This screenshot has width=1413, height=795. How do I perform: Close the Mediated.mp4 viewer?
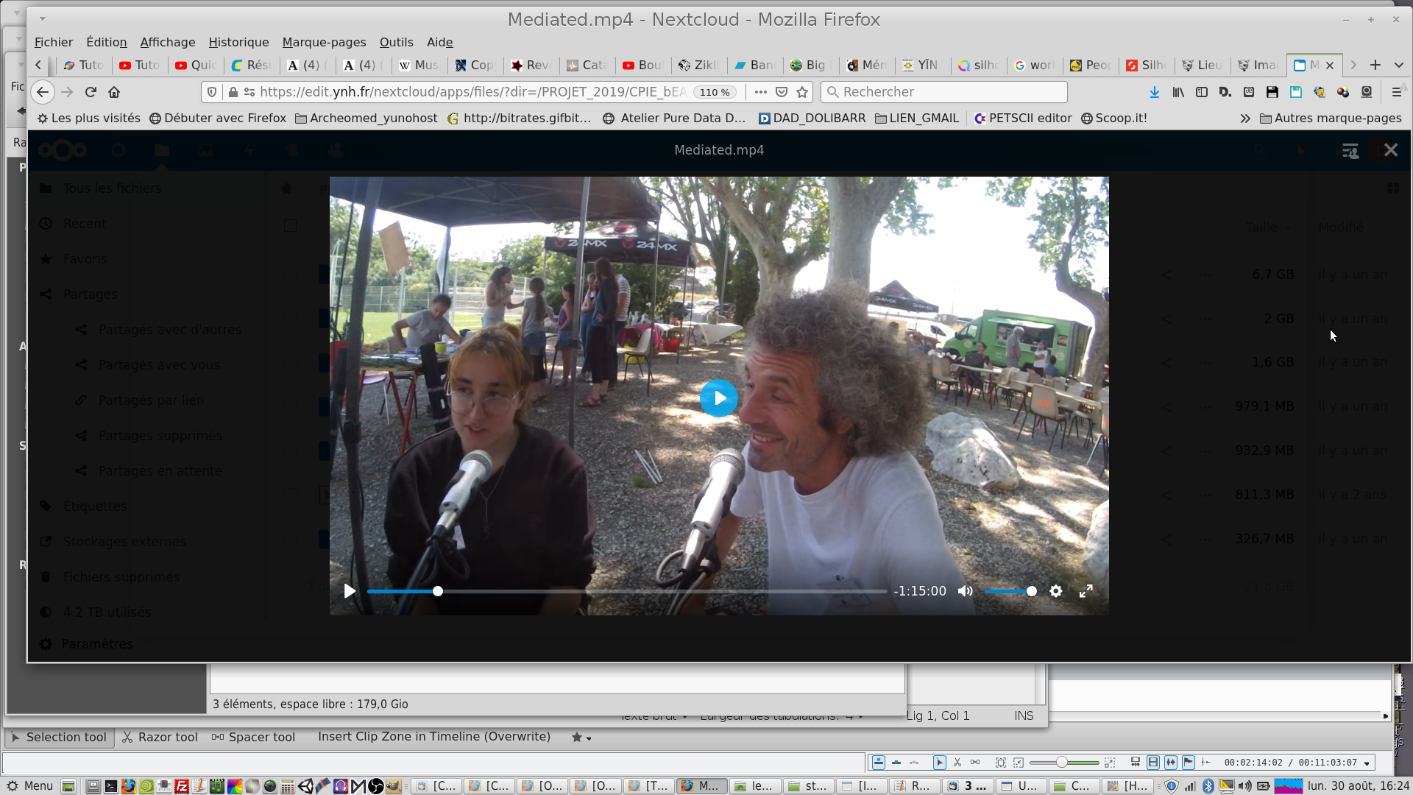pos(1390,150)
